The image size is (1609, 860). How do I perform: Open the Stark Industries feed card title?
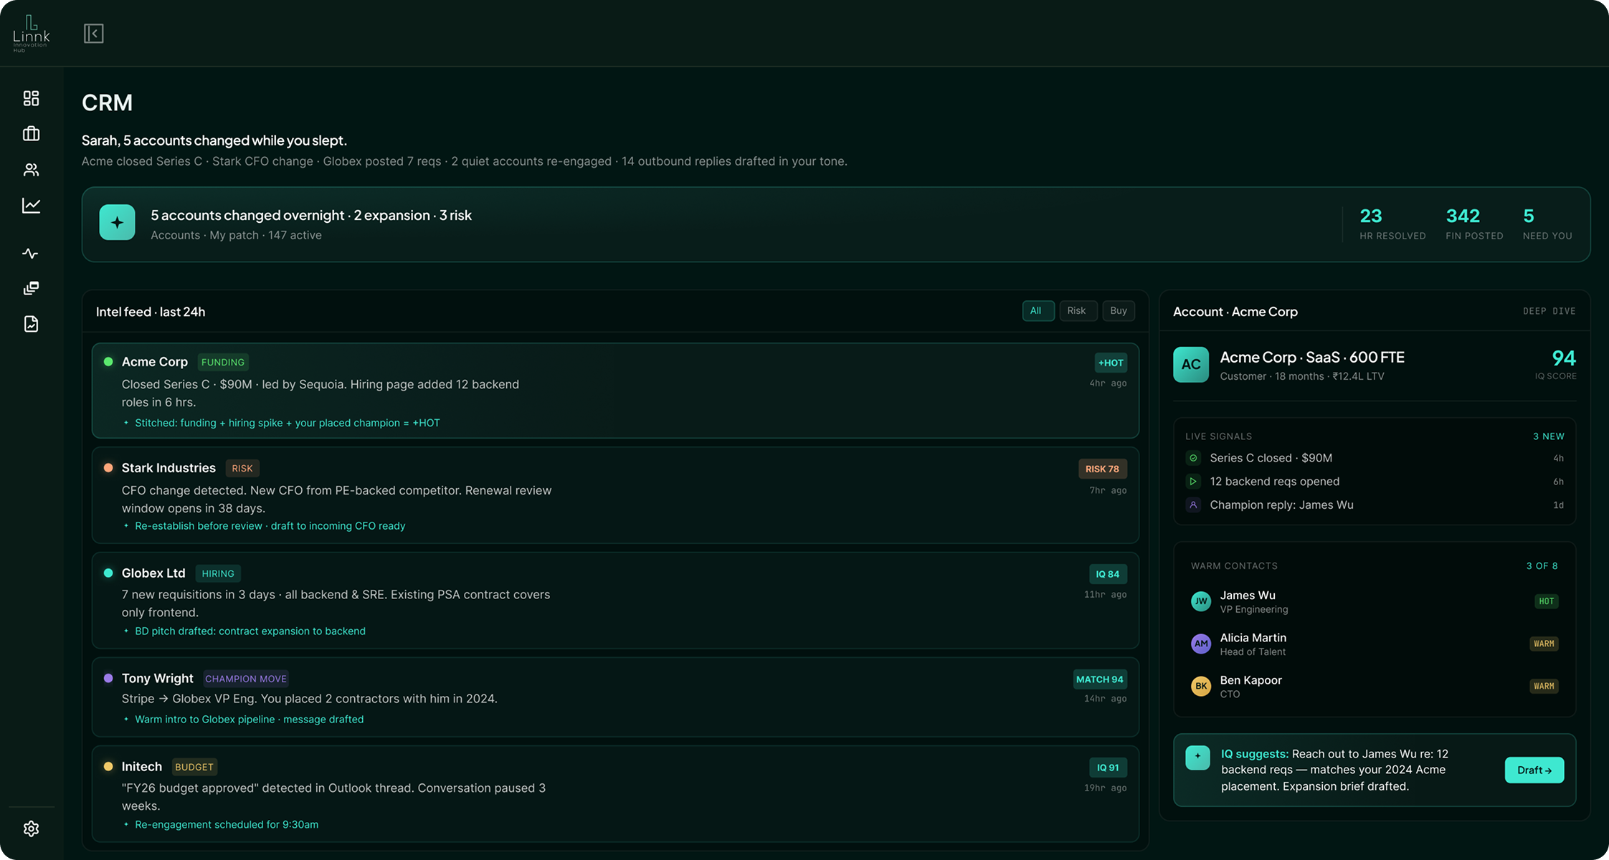coord(169,468)
